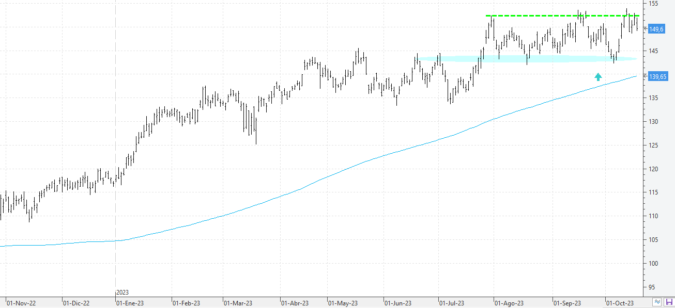Click the 01-Dic-22 date on time axis
The width and height of the screenshot is (675, 308).
click(x=76, y=303)
